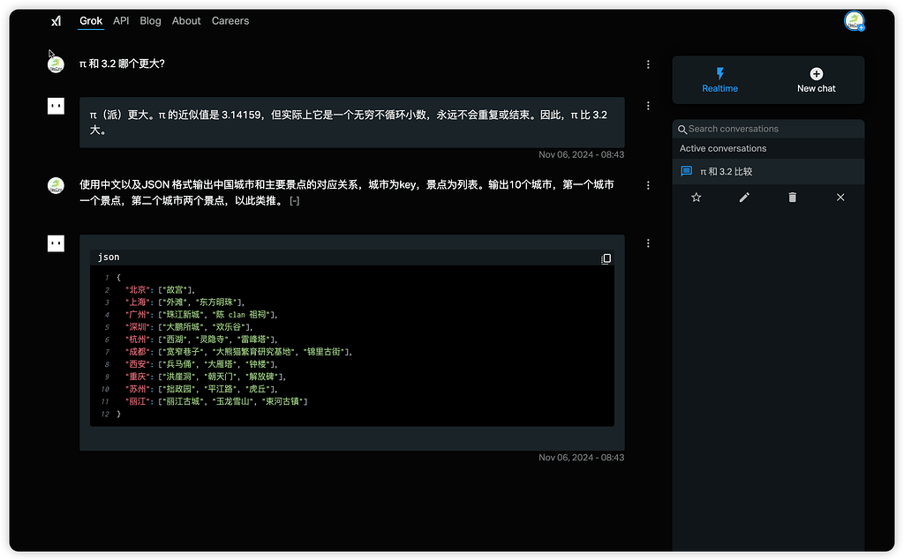Click the "丽江" line in the code
Image resolution: width=904 pixels, height=560 pixels.
[x=216, y=401]
